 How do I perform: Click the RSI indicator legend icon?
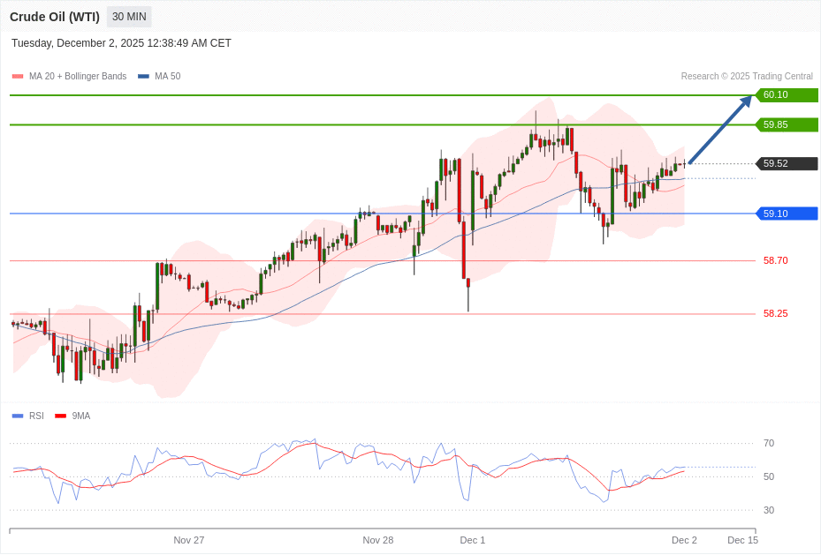click(16, 416)
